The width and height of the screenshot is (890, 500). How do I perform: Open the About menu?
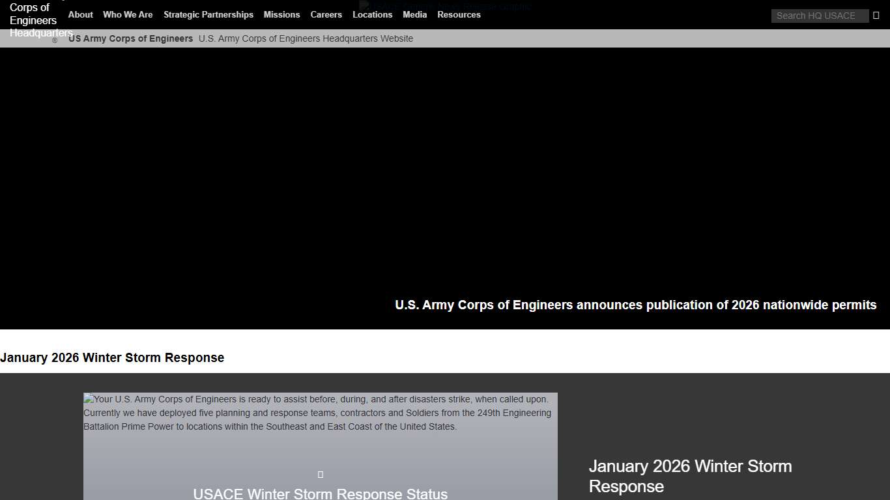click(80, 14)
